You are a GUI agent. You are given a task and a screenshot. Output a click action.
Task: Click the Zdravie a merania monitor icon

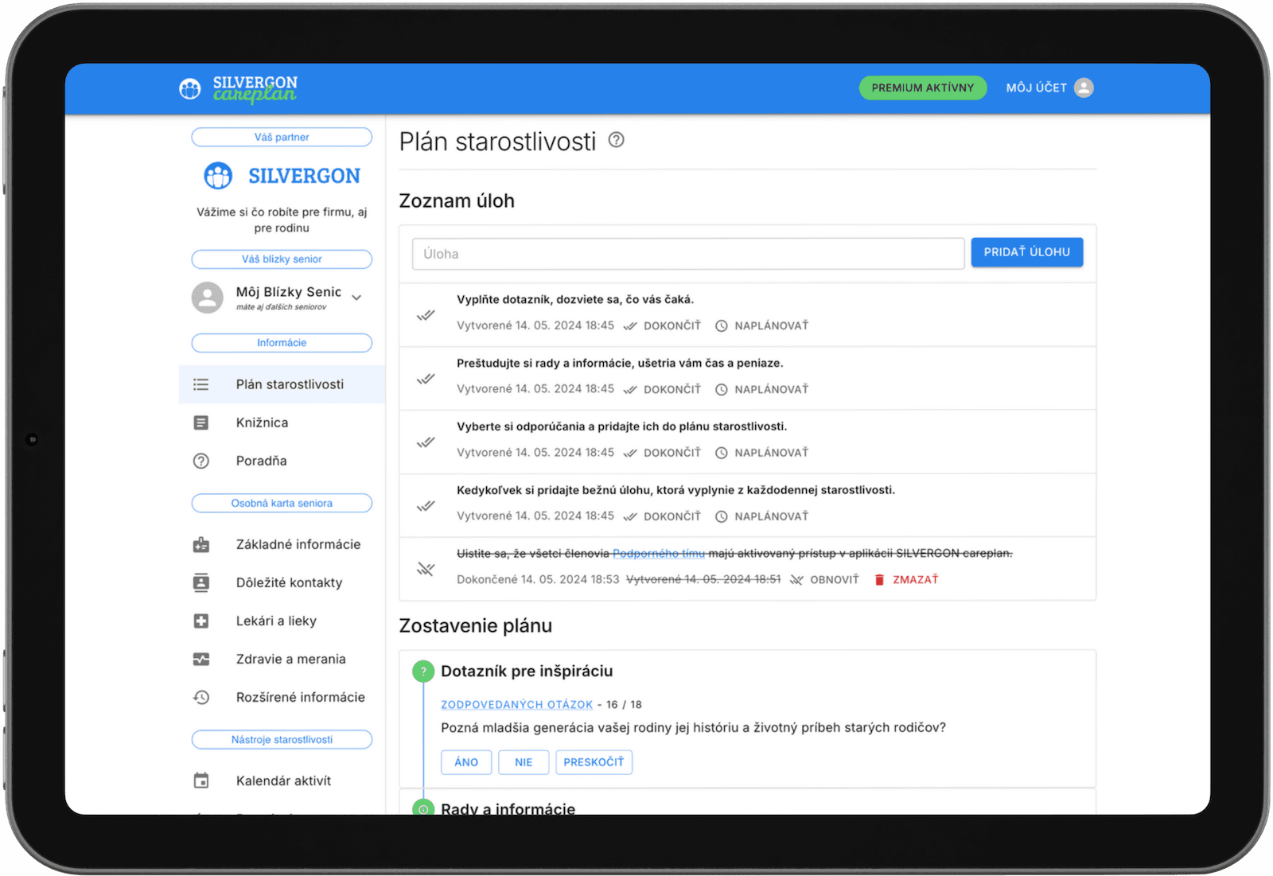click(201, 659)
